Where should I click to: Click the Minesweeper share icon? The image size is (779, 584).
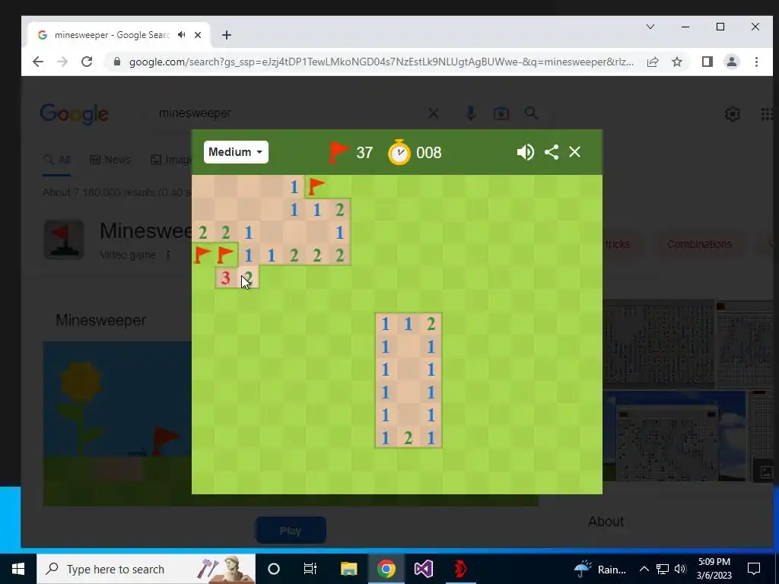[x=552, y=152]
